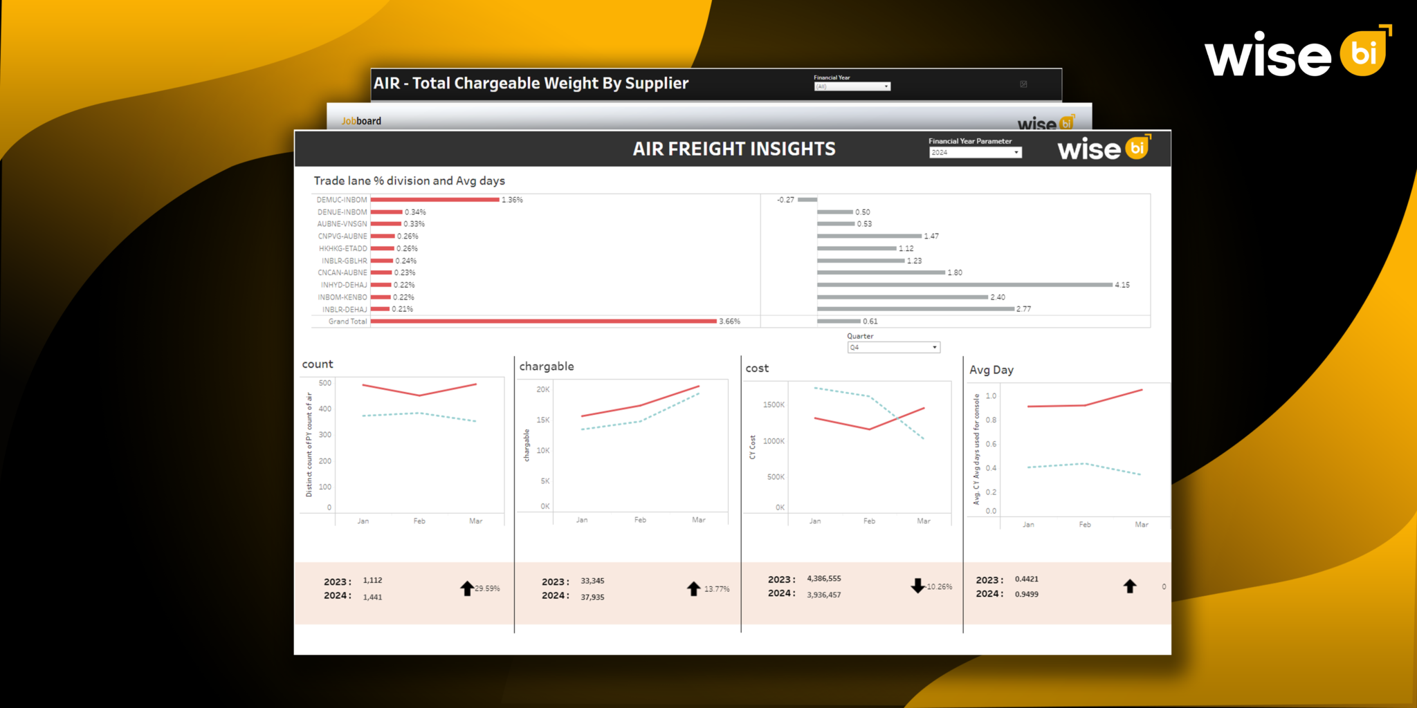
Task: Click the upward arrow beside the 29.59% count change
Action: point(468,588)
